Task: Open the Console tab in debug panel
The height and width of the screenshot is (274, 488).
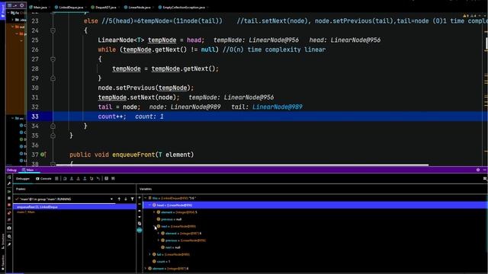Action: (43, 179)
